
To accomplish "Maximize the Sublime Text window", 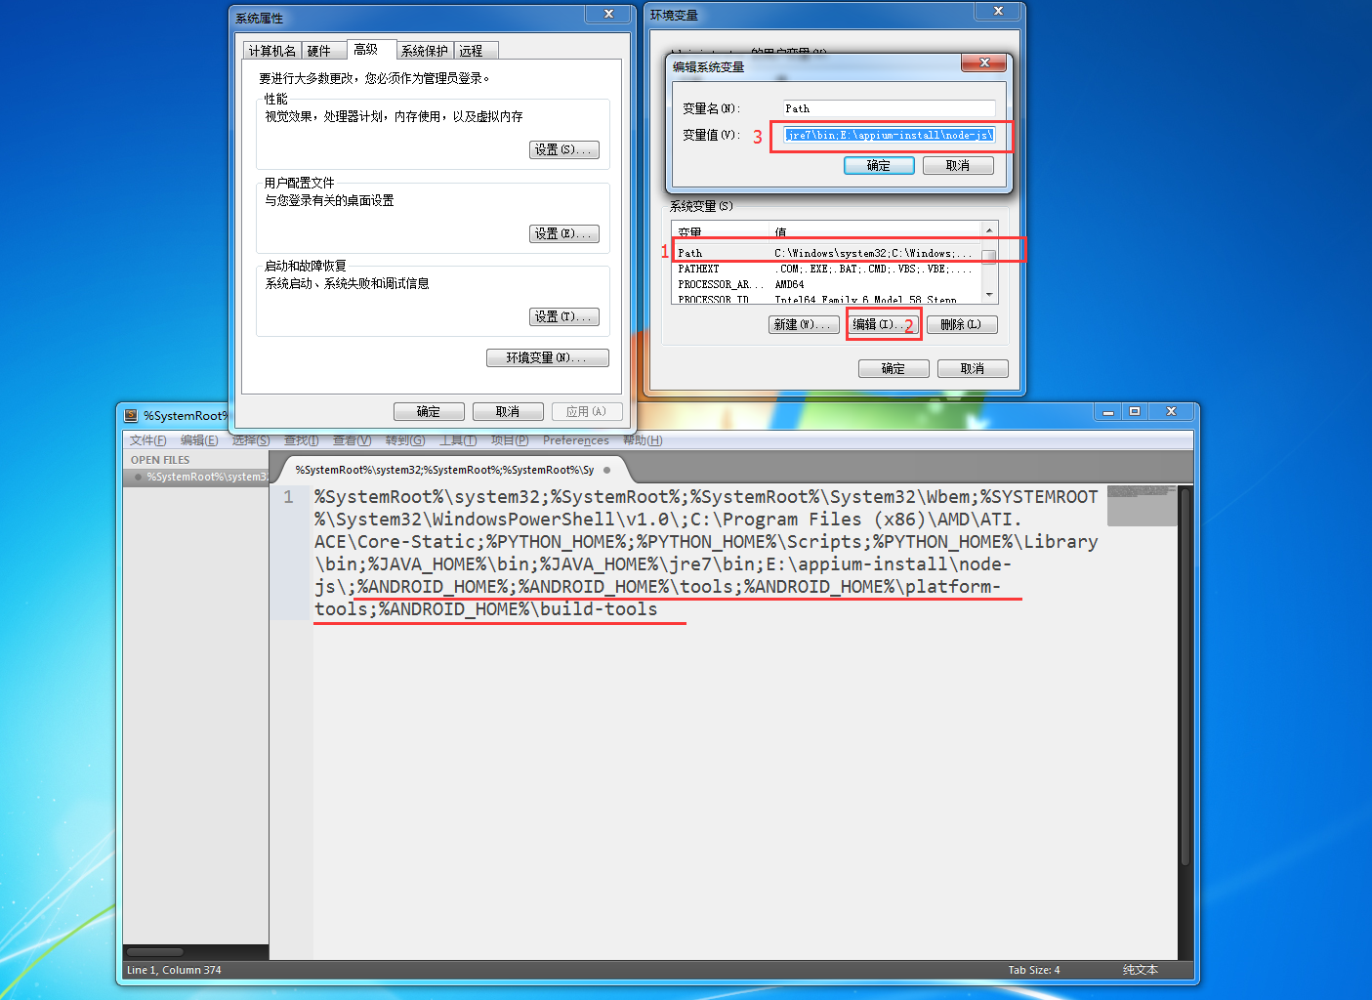I will tap(1135, 412).
